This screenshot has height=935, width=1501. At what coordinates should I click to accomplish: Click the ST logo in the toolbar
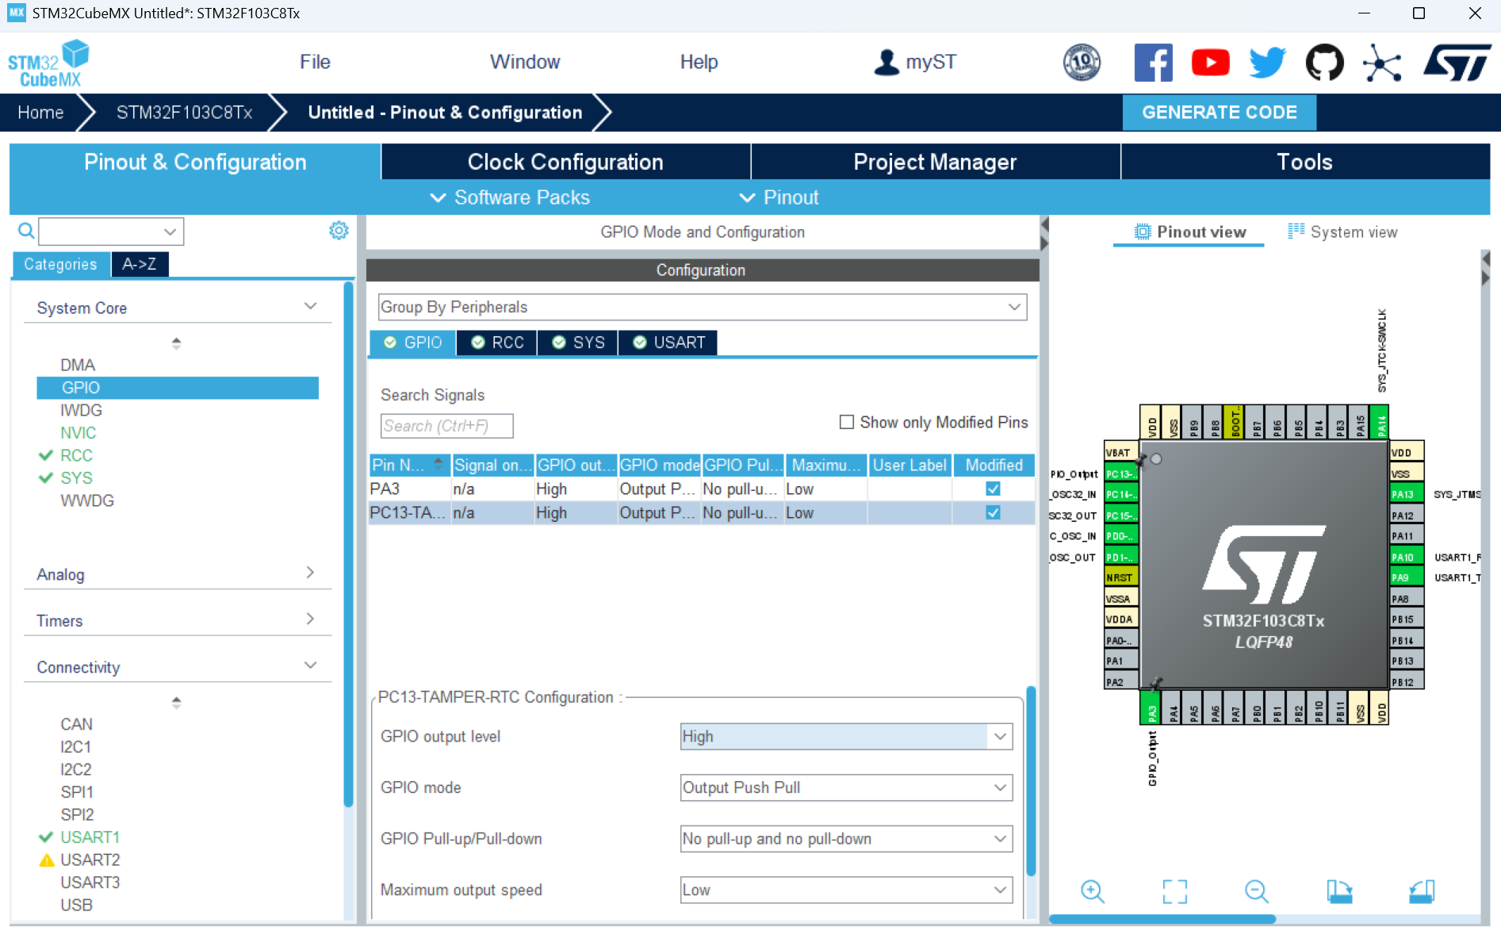pos(1457,63)
